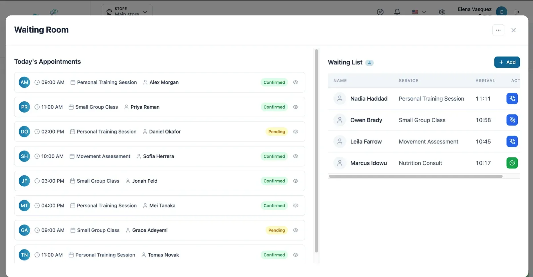Screen dimensions: 533x277
Task: Open the Waiting Room more options menu
Action: (x=498, y=30)
